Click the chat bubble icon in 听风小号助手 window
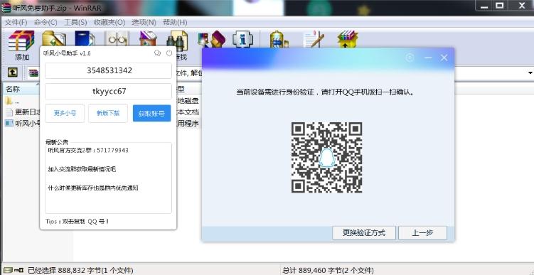 pyautogui.click(x=157, y=53)
